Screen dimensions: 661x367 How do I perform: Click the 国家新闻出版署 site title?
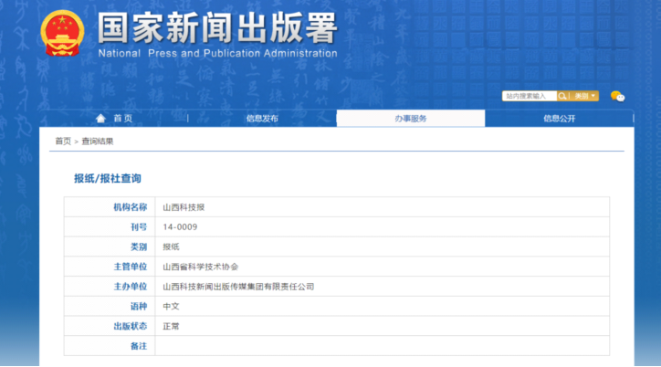point(217,27)
